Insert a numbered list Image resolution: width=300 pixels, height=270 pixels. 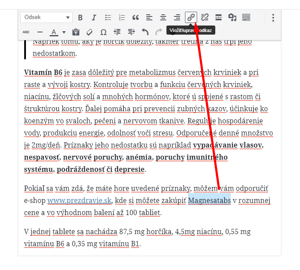(x=122, y=17)
